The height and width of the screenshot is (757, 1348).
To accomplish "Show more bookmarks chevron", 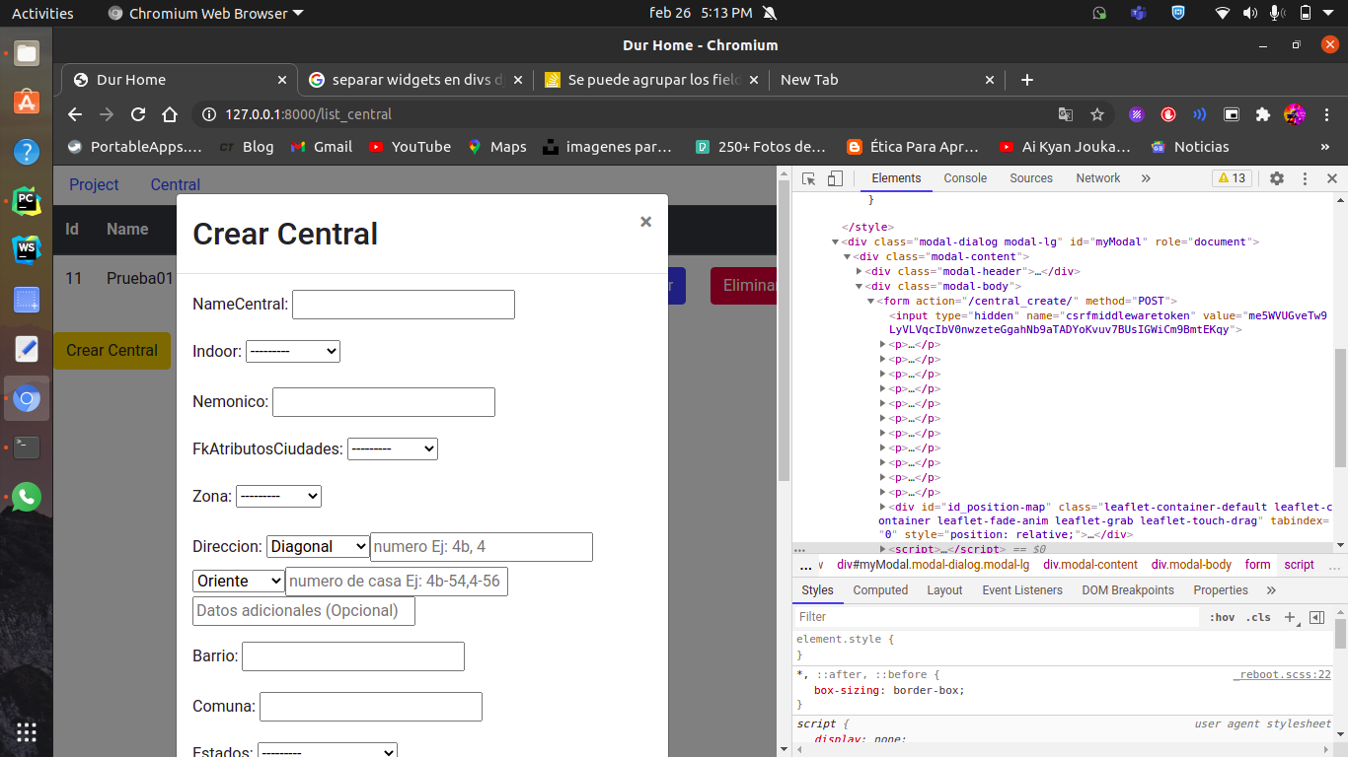I will pyautogui.click(x=1325, y=147).
